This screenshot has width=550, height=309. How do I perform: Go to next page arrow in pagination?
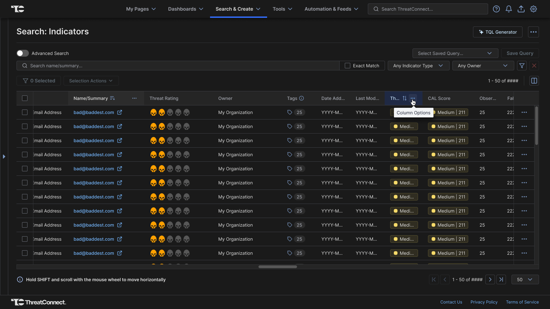coord(490,279)
